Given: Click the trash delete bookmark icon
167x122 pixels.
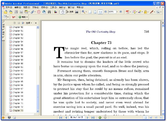Looking at the screenshot, I should coord(14,23).
